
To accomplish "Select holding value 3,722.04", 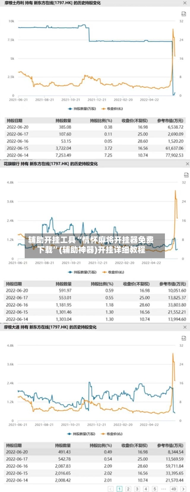I will [63, 148].
